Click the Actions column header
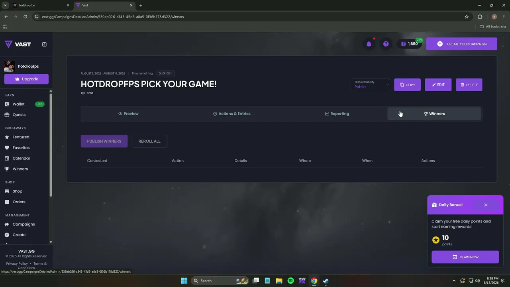The width and height of the screenshot is (510, 287). [x=428, y=161]
